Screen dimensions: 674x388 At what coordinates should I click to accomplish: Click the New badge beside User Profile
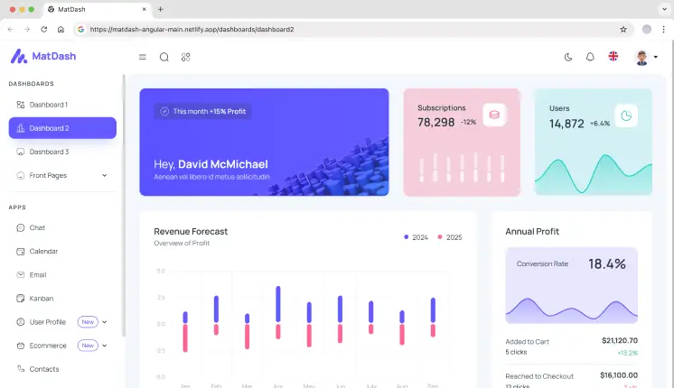coord(88,322)
